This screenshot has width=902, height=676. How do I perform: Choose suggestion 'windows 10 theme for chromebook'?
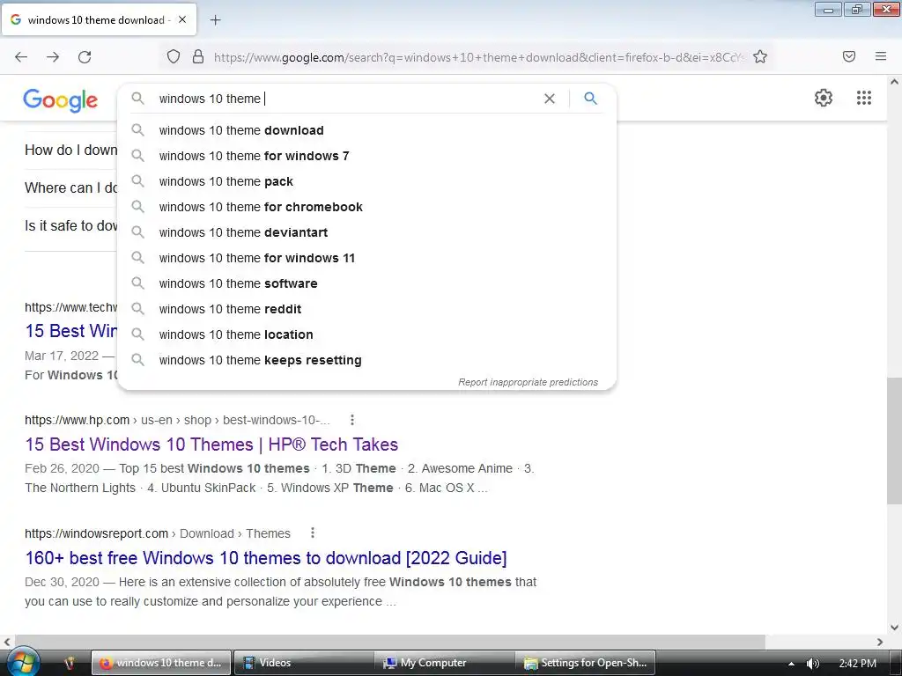[366, 207]
